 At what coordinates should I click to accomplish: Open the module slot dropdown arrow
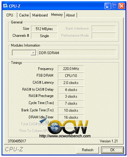pos(33,53)
